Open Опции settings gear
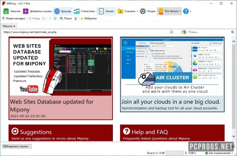 click(x=147, y=11)
